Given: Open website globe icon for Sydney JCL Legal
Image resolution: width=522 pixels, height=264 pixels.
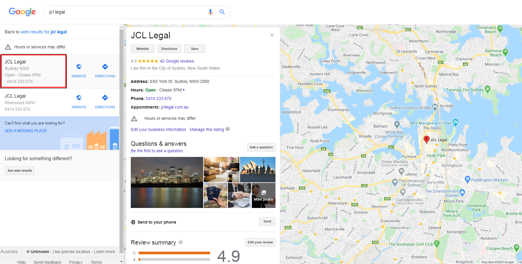Looking at the screenshot, I should click(79, 67).
